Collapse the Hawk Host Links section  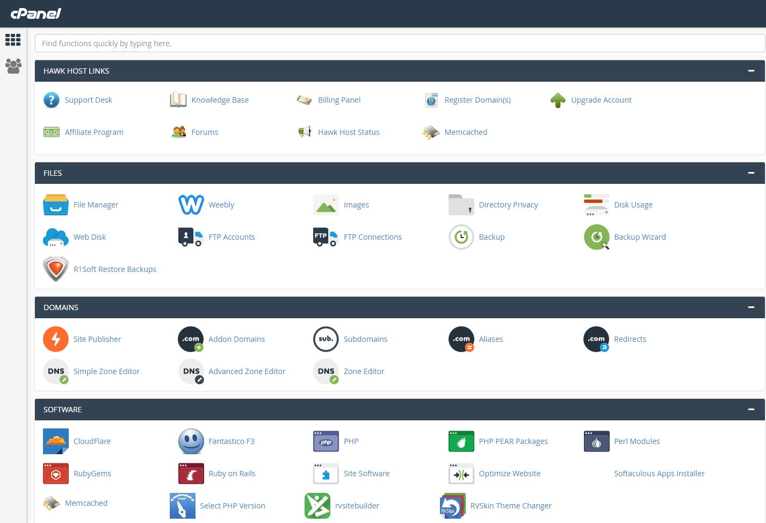pyautogui.click(x=751, y=71)
